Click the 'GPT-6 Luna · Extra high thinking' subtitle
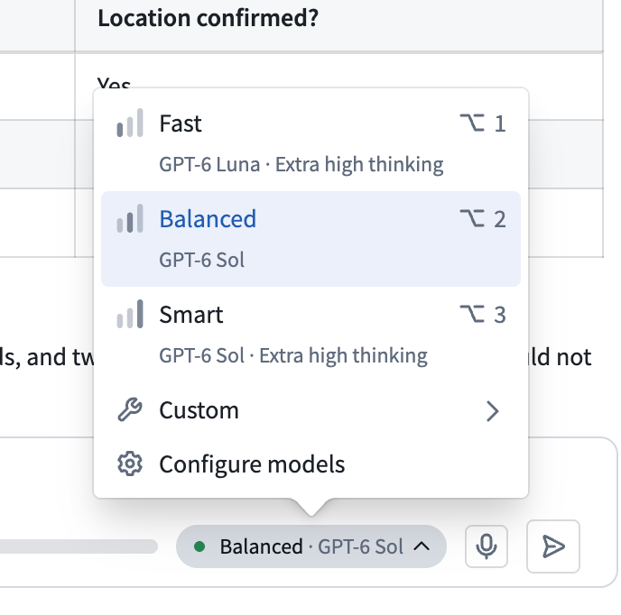Screen dimensions: 621x615 pos(301,165)
